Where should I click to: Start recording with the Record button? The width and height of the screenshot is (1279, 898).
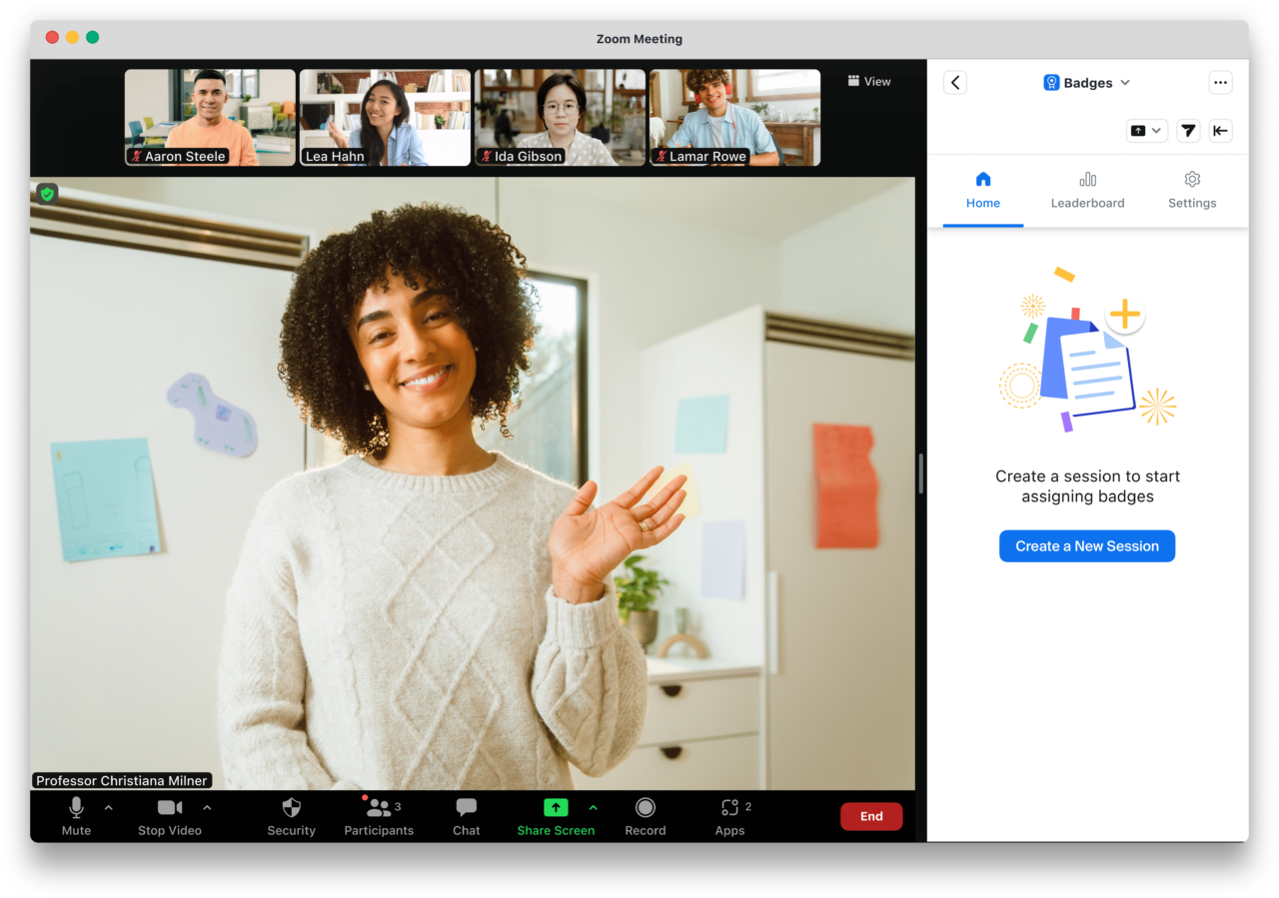click(x=645, y=815)
